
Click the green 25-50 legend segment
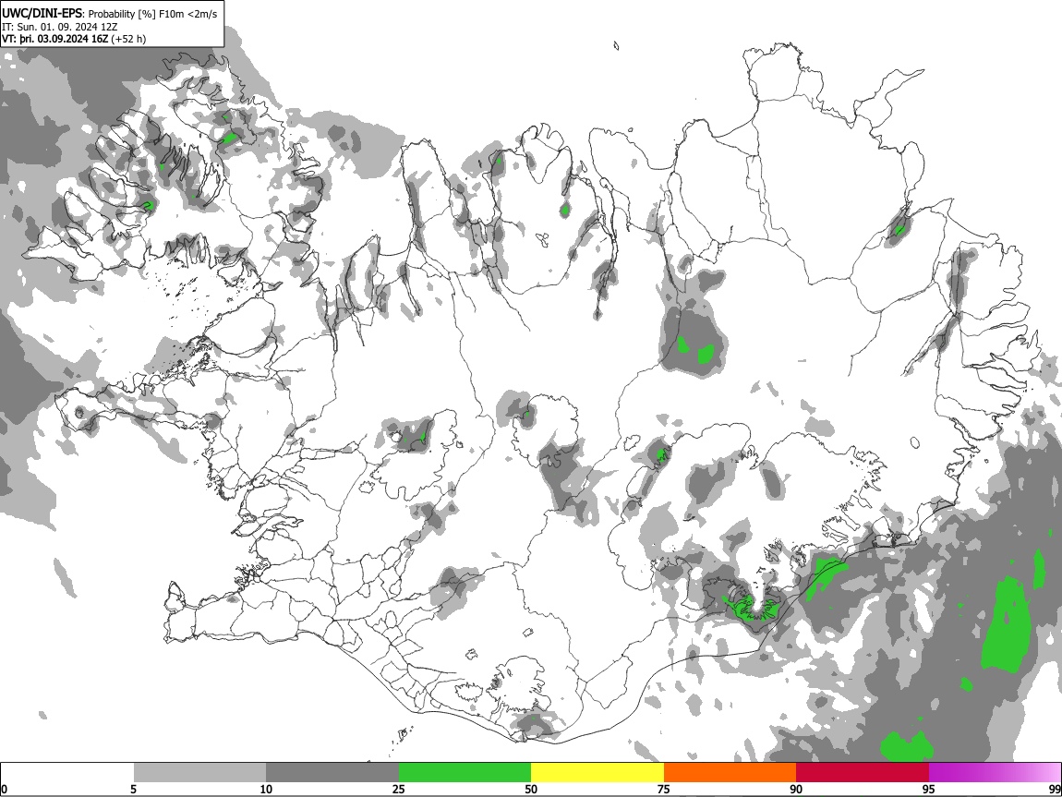(465, 773)
